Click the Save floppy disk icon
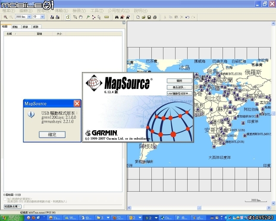The height and width of the screenshot is (221, 276). click(x=149, y=17)
